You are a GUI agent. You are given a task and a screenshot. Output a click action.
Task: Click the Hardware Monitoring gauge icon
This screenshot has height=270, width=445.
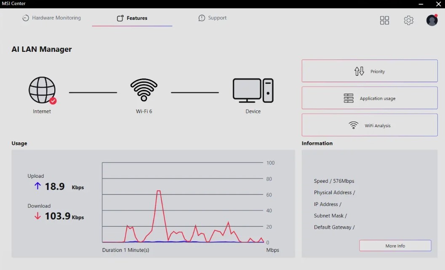[26, 18]
